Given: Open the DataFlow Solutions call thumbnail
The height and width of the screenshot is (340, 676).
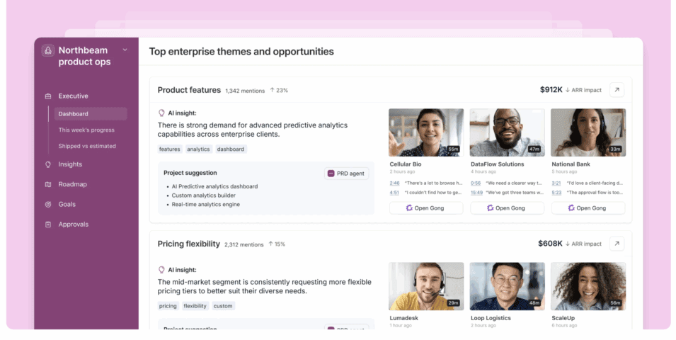Looking at the screenshot, I should tap(507, 132).
